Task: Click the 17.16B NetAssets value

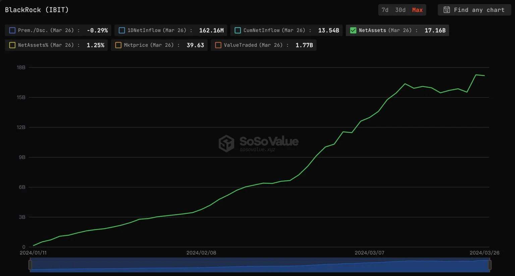Action: (x=435, y=30)
